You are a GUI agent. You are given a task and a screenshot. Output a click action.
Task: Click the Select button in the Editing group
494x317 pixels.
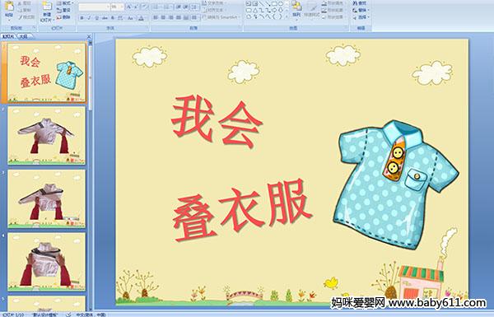tap(361, 17)
